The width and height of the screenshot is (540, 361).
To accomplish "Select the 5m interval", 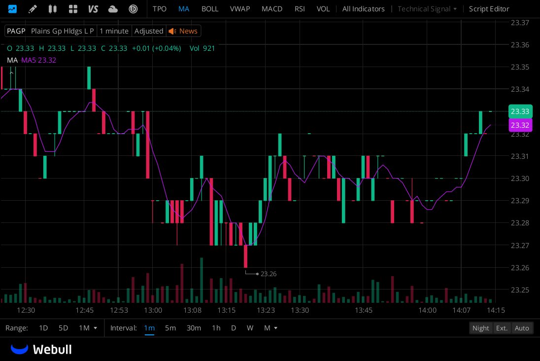I will 170,328.
